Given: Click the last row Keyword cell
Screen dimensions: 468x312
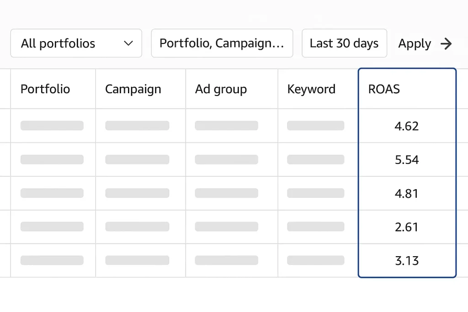Looking at the screenshot, I should click(315, 260).
